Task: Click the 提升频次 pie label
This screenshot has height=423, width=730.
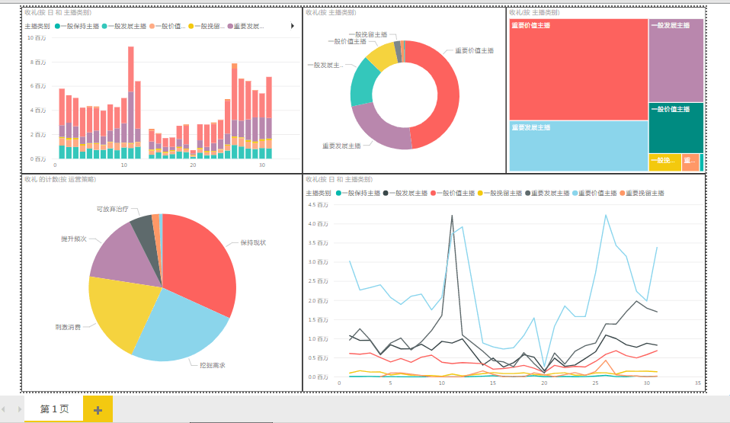Action: (x=74, y=239)
